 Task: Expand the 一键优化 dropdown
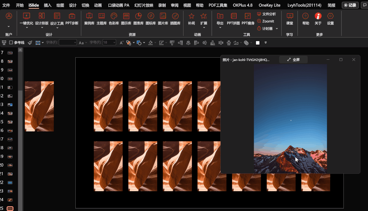click(26, 28)
